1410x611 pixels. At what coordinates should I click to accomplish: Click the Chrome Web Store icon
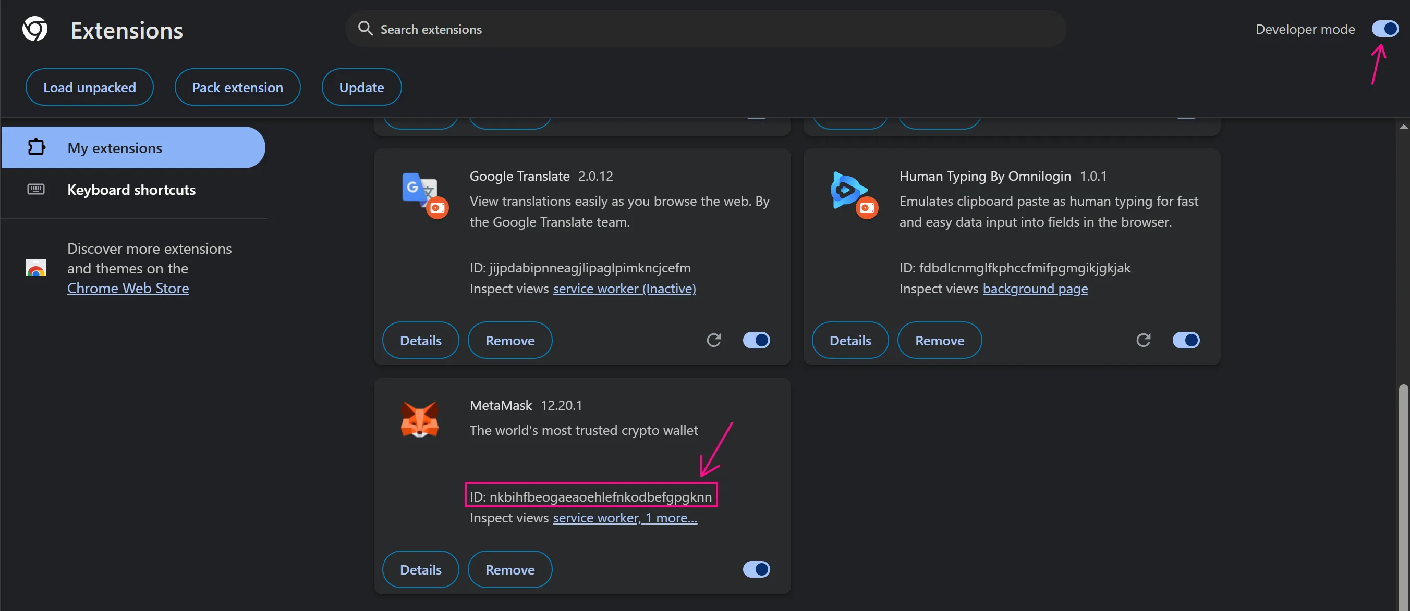click(35, 268)
